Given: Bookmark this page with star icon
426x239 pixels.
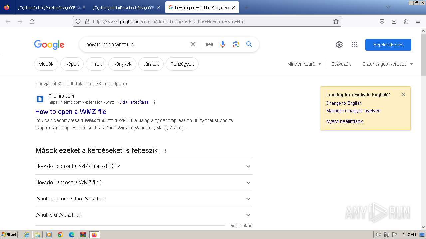Looking at the screenshot, I should [336, 21].
